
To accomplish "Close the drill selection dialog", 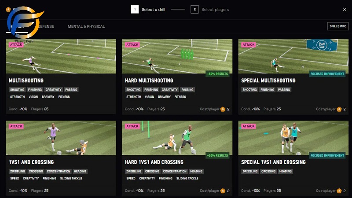I will [345, 9].
